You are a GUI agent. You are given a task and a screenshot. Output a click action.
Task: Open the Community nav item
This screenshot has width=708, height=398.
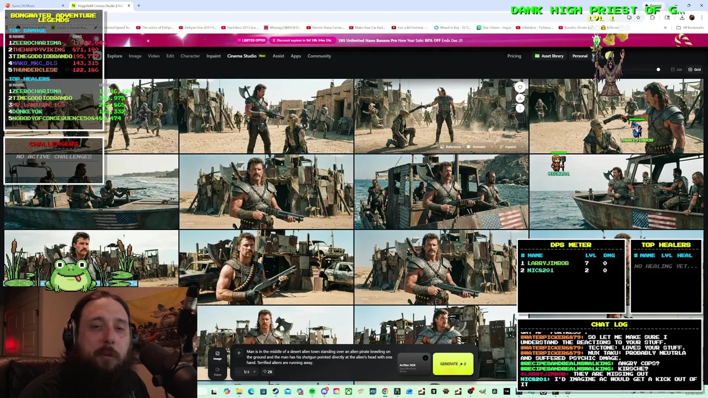coord(319,56)
